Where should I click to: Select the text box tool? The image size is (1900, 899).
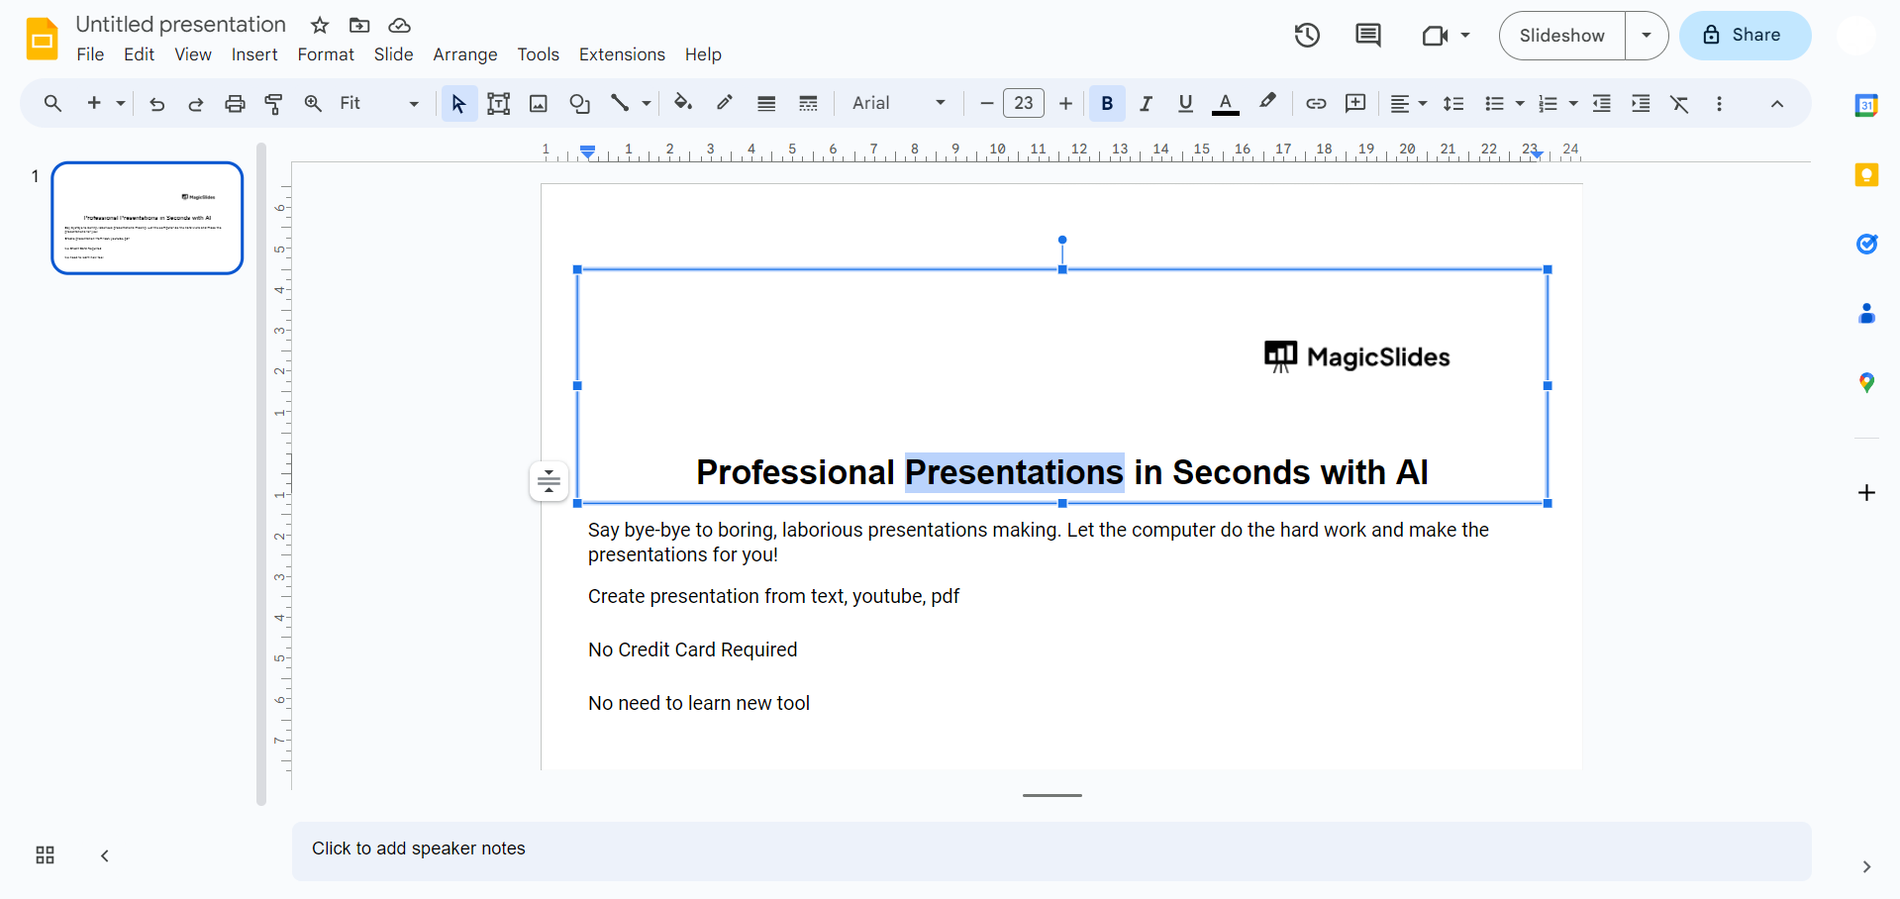499,103
